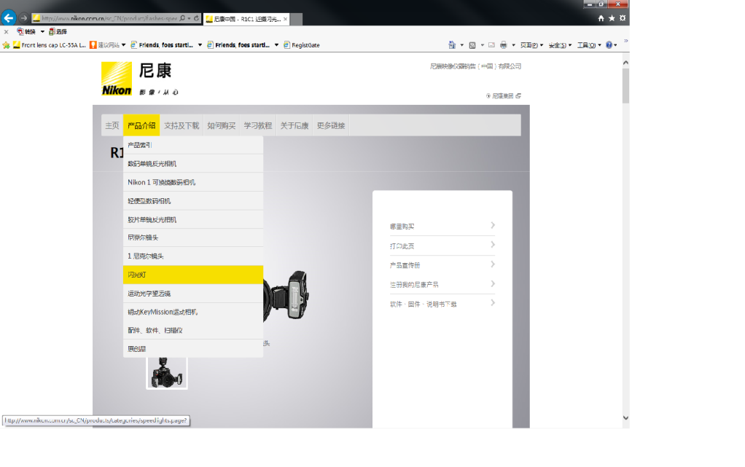Choose 配件、软件、扫描仪 menu entry
The width and height of the screenshot is (745, 467).
[x=193, y=330]
